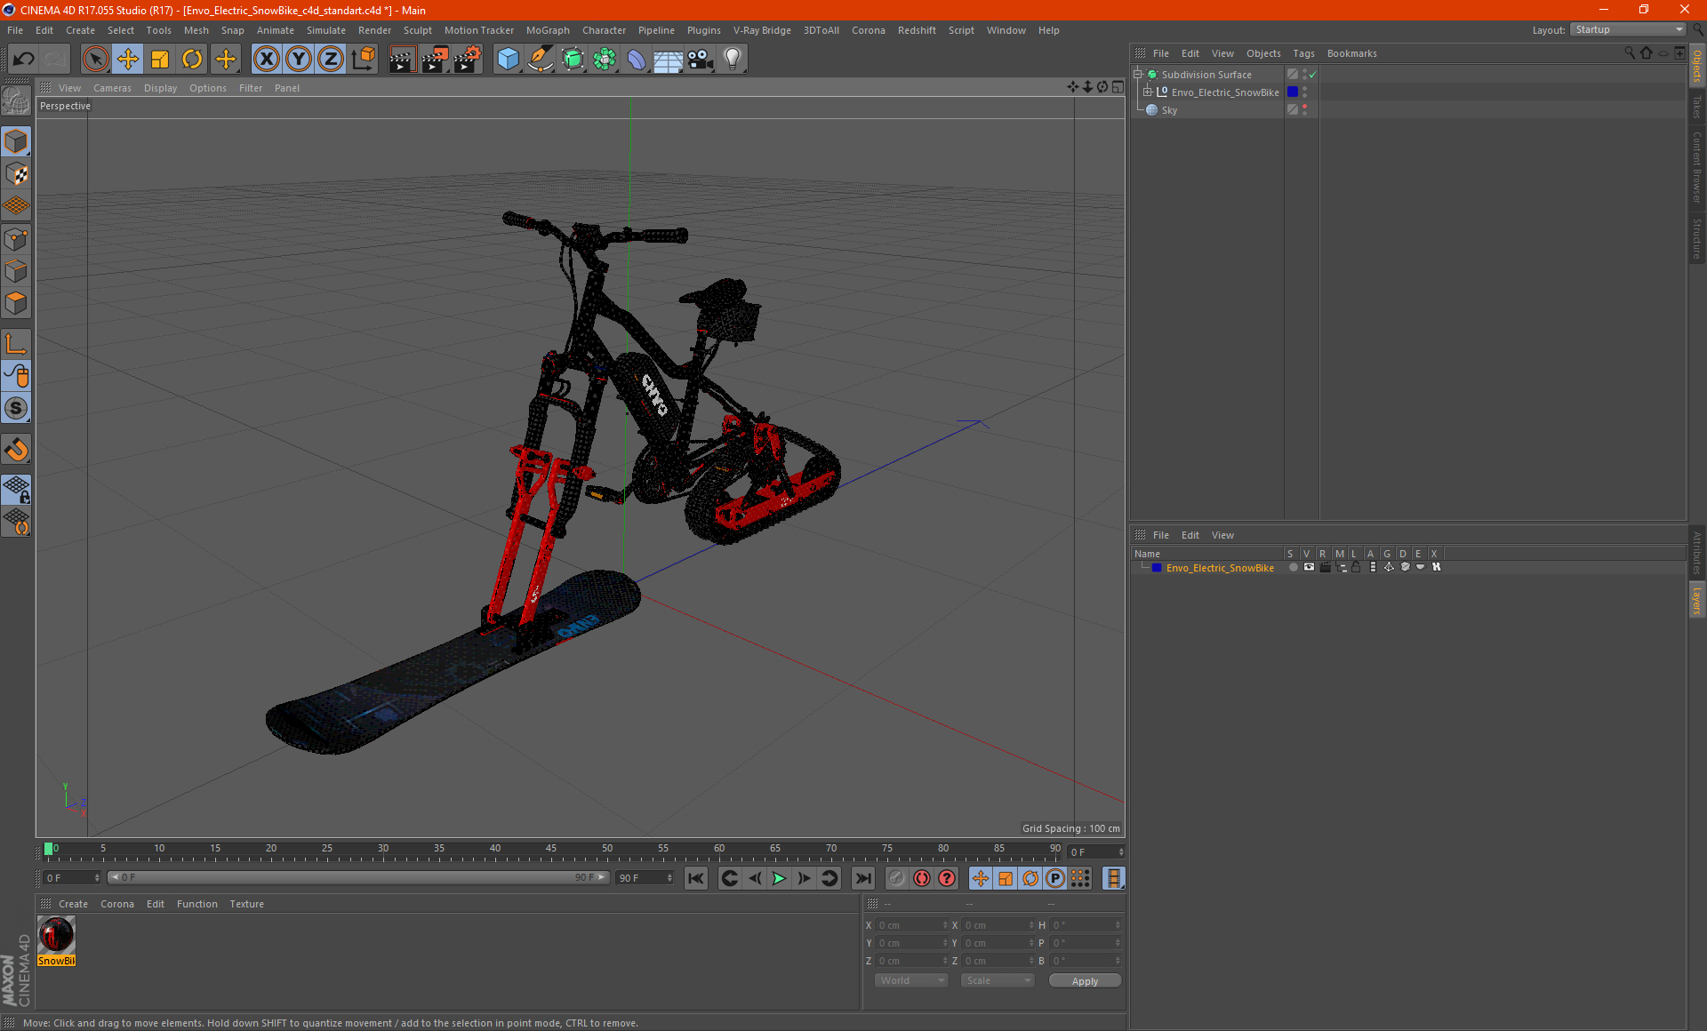Expand Envo_Electric_SnowBike object tree
The height and width of the screenshot is (1031, 1707).
(x=1148, y=92)
